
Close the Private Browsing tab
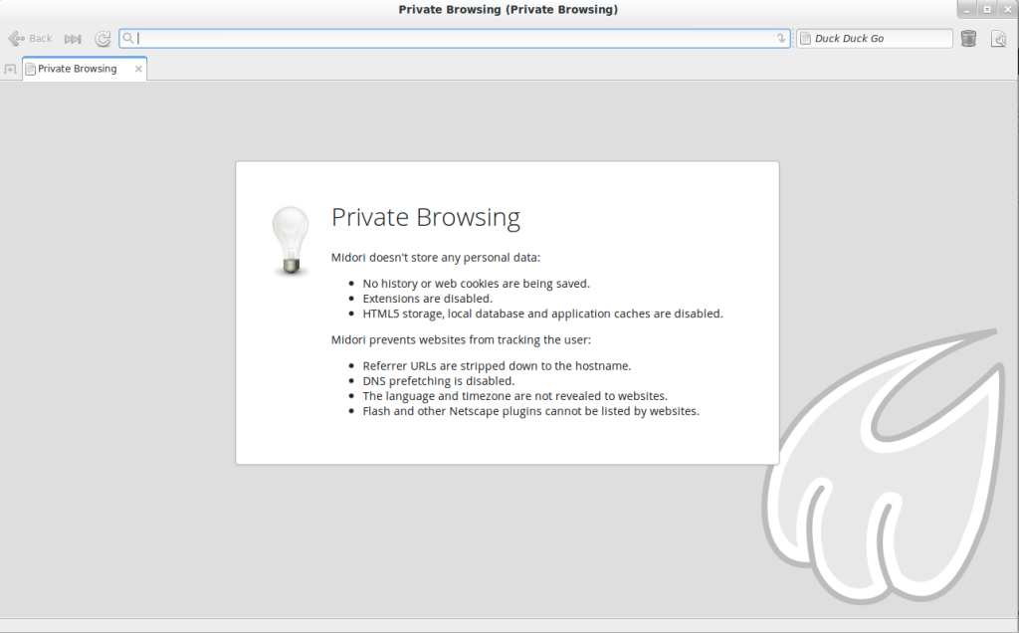point(138,69)
